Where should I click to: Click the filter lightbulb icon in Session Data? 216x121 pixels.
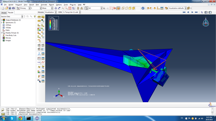pos(35,16)
